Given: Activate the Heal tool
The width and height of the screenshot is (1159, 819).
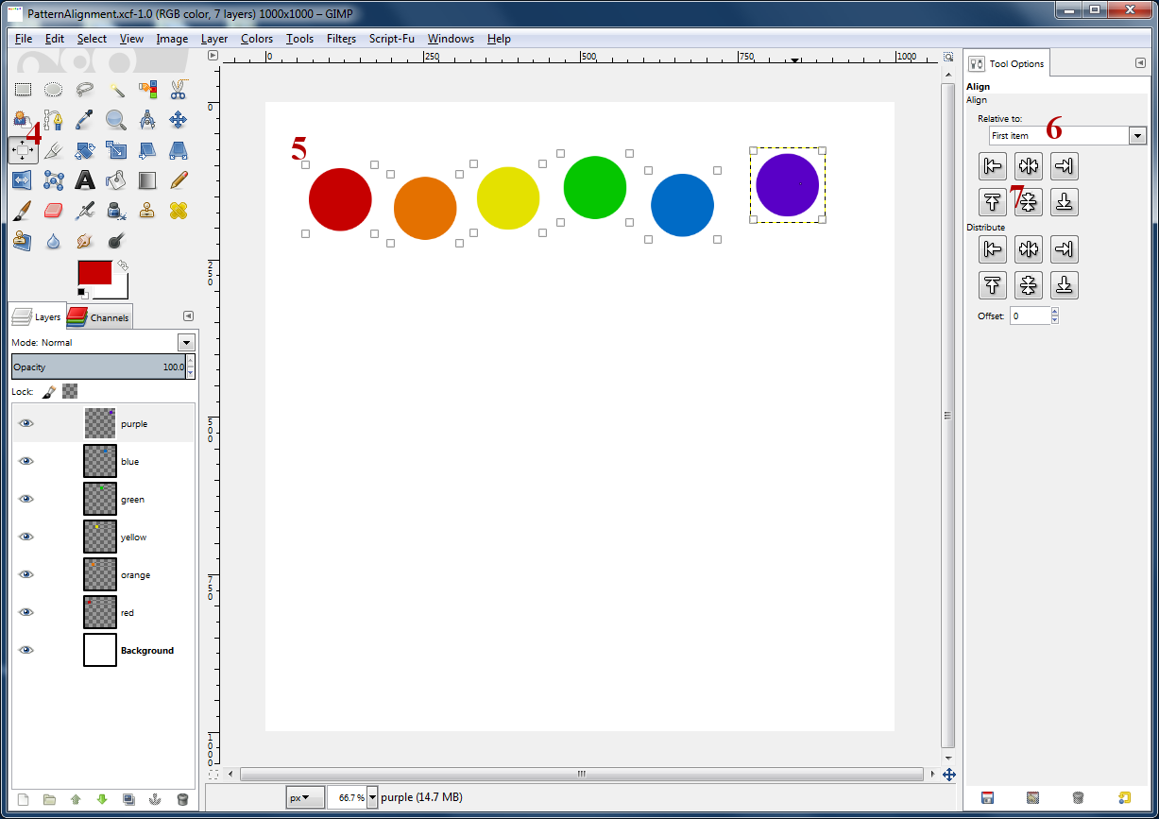Looking at the screenshot, I should pyautogui.click(x=179, y=210).
